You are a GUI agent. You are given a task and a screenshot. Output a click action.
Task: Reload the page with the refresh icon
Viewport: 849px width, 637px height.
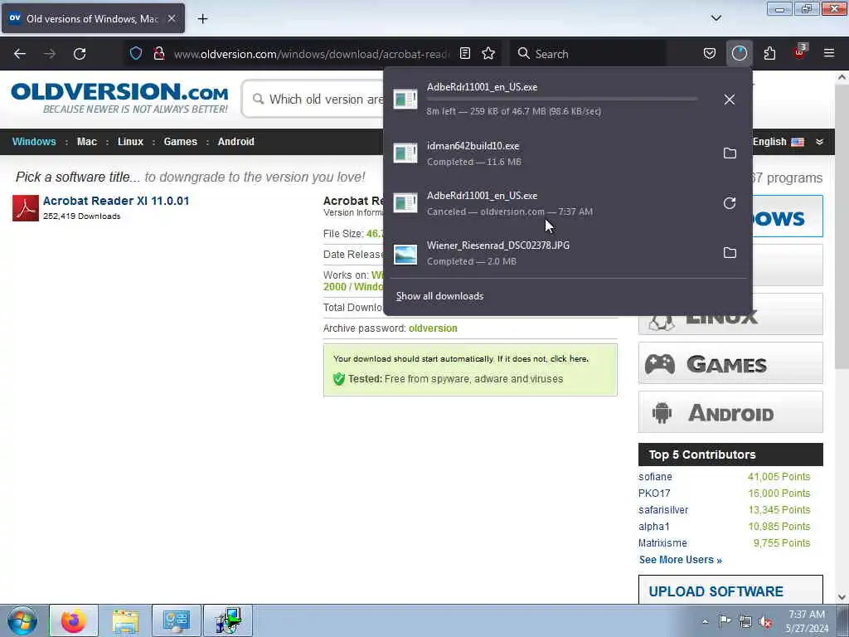[80, 54]
